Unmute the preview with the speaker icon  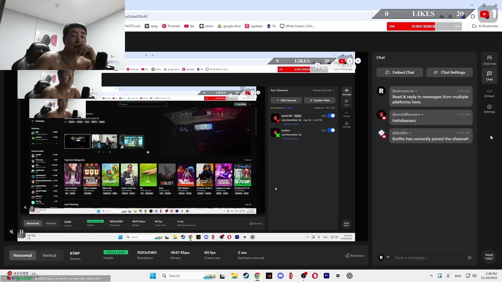point(11,231)
